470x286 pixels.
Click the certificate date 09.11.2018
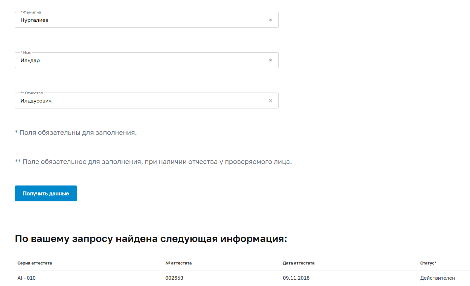[x=296, y=278]
